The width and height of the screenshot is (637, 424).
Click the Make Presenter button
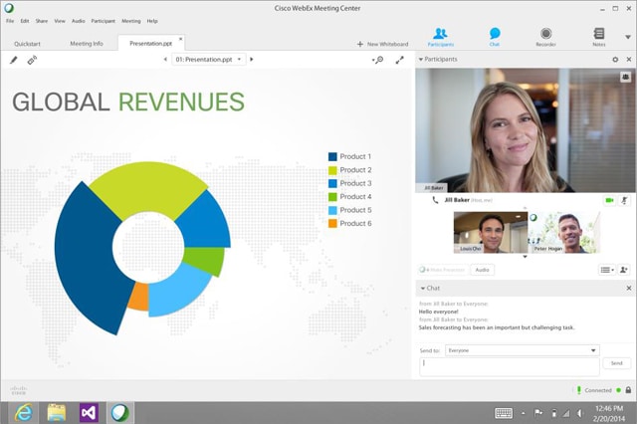pyautogui.click(x=442, y=270)
